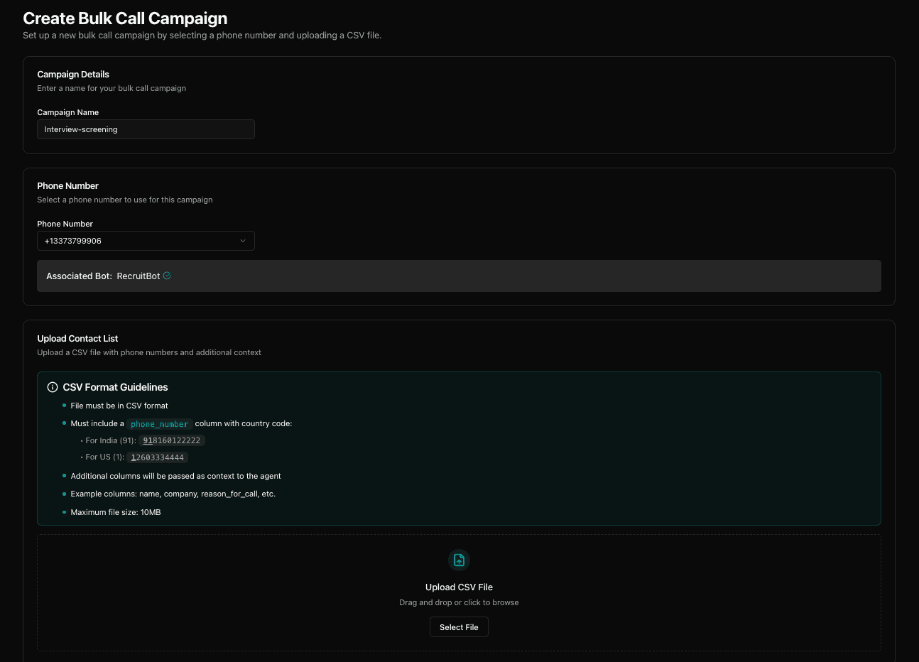Click the right-edge page scrollbar
This screenshot has height=662, width=919.
tap(915, 331)
